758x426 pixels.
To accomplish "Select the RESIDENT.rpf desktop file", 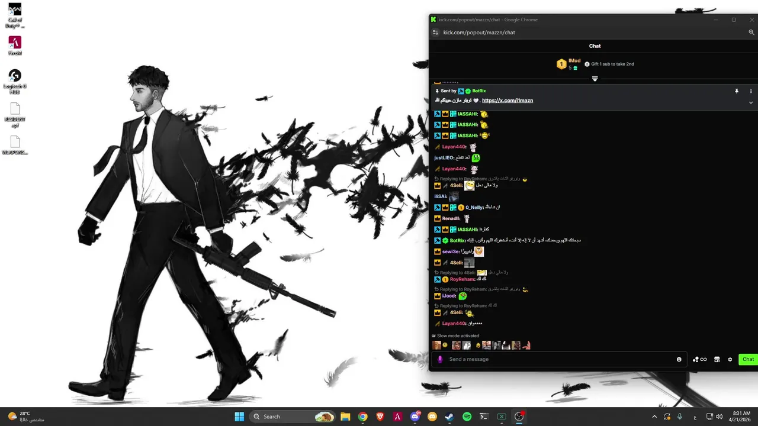I will pyautogui.click(x=15, y=116).
